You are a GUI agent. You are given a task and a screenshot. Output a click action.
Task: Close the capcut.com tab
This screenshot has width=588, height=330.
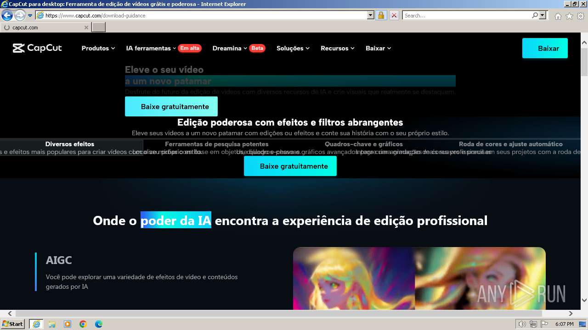[x=86, y=27]
